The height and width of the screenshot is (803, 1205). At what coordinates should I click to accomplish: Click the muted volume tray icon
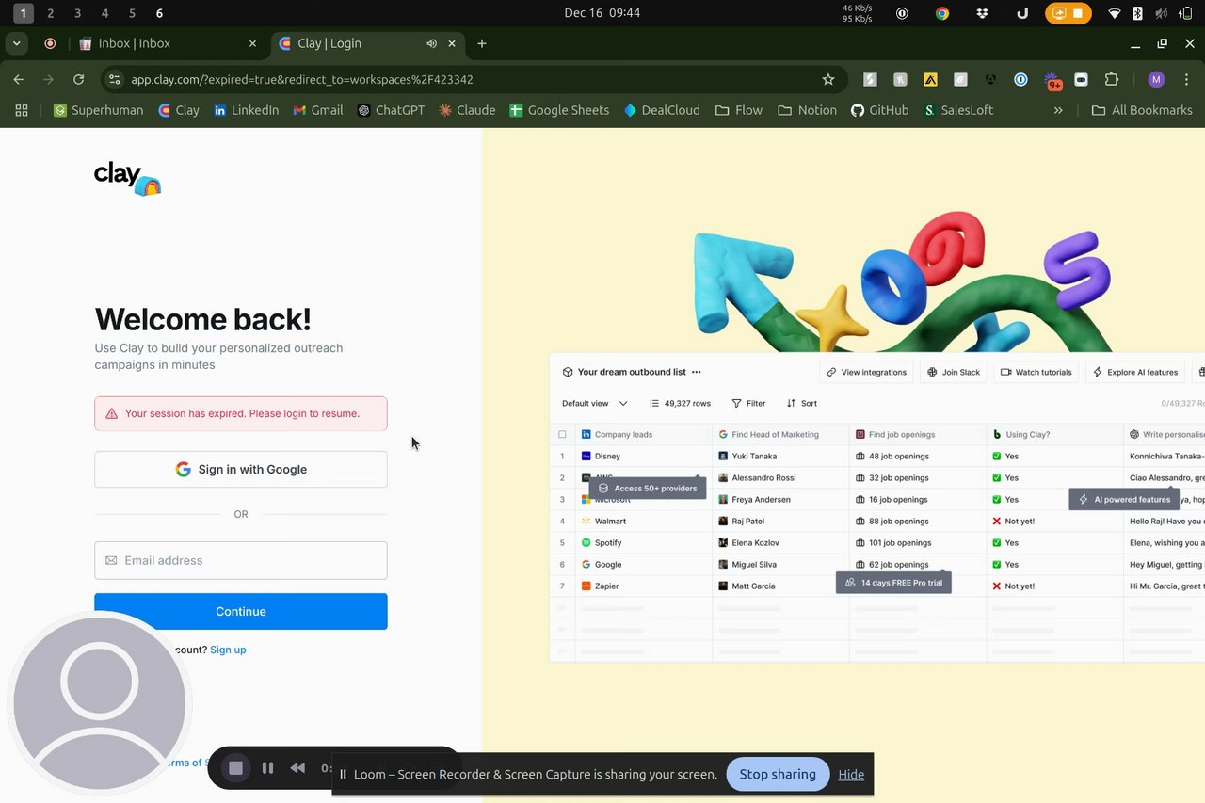point(1162,13)
